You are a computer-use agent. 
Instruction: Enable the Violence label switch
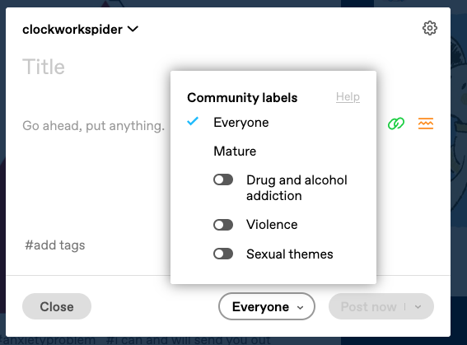223,225
